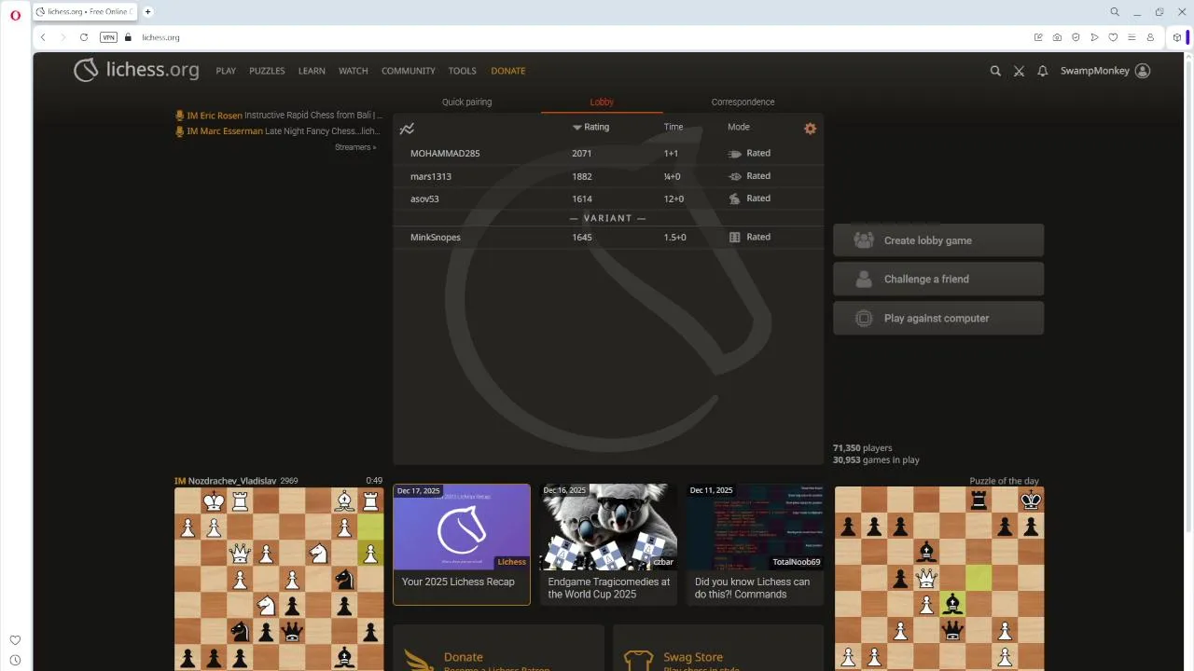The height and width of the screenshot is (671, 1194).
Task: Open the SwampMonkey profile menu
Action: point(1105,71)
